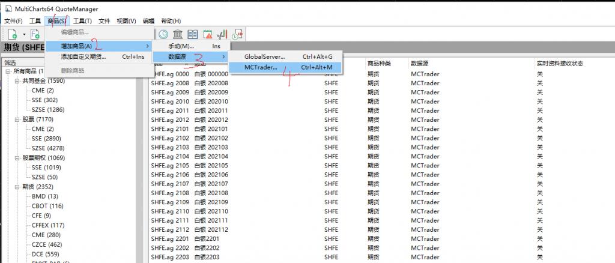Select the 期货 (2352) category label
Screen dimensions: 615x263
click(38, 187)
